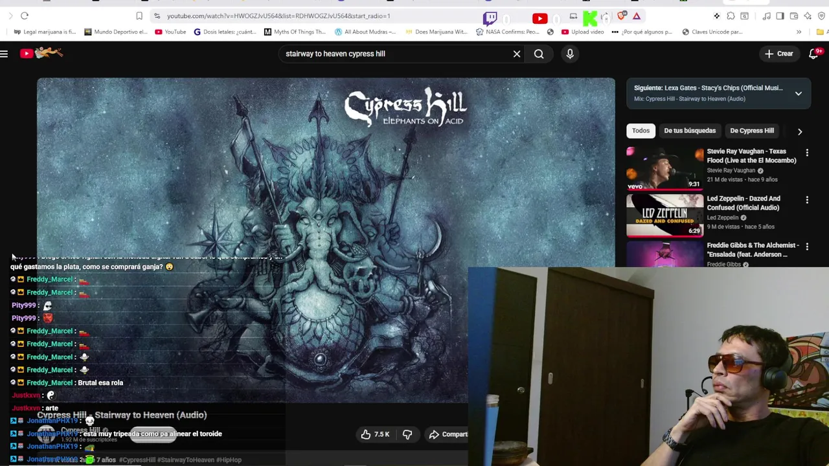Image resolution: width=829 pixels, height=466 pixels.
Task: Open the Brave Wallet icon
Action: (x=794, y=16)
